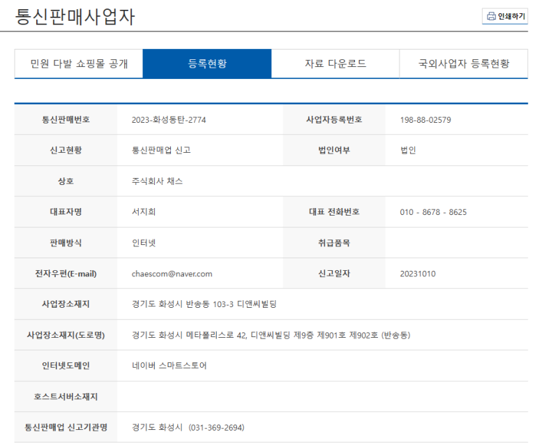The width and height of the screenshot is (539, 446).
Task: Click the 상호 label
Action: (66, 181)
